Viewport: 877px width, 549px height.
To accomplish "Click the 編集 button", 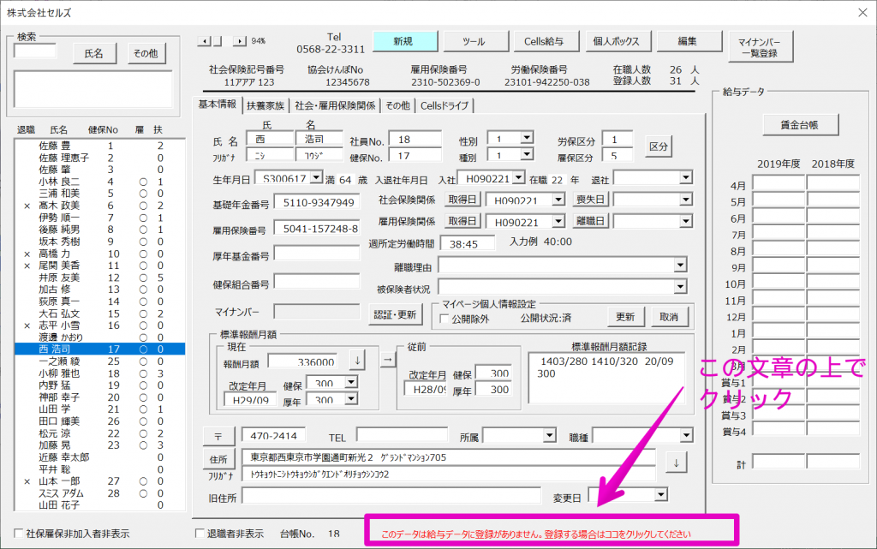I will [689, 41].
